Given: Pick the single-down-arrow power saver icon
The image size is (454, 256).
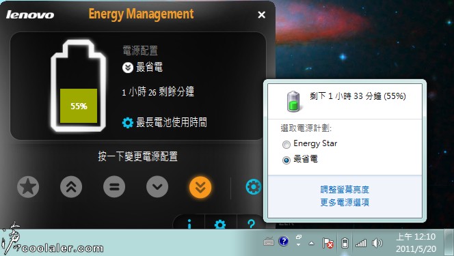Looking at the screenshot, I should click(x=157, y=187).
